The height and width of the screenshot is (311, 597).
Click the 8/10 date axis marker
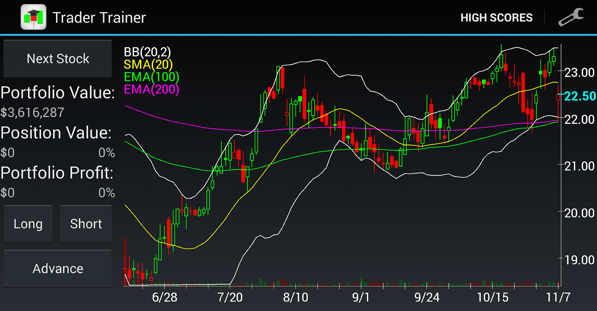(x=295, y=297)
